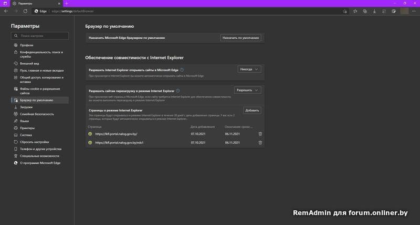Image resolution: width=420 pixels, height=225 pixels.
Task: Click "Назначить по умолчанию" button
Action: 240,38
